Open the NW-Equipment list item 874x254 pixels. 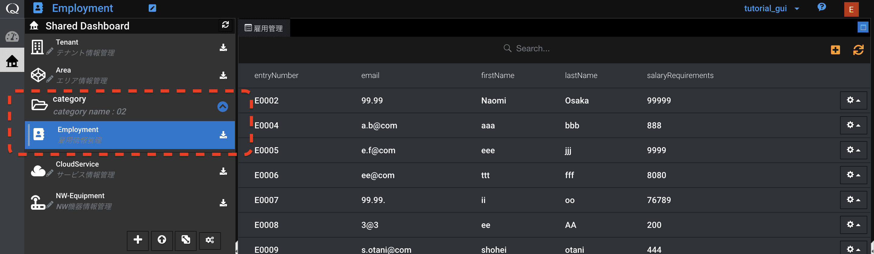tap(130, 201)
